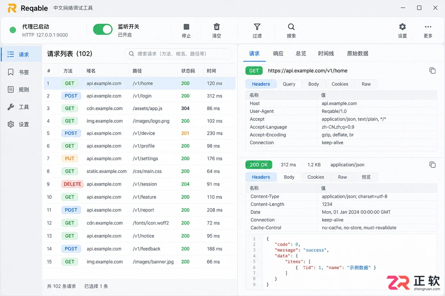Click the GET method badge beside URL
Image resolution: width=445 pixels, height=296 pixels.
[254, 71]
